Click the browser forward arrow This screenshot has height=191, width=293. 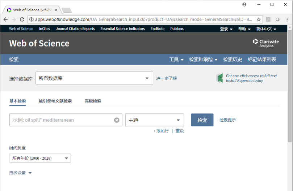pos(14,19)
